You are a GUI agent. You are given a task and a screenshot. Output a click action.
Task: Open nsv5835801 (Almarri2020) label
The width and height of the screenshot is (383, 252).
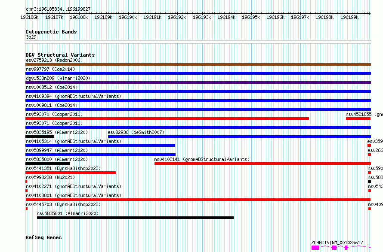point(68,213)
